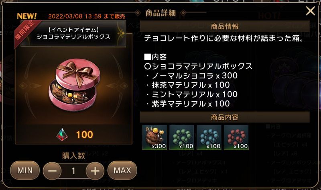Close the product details dialog
Image resolution: width=321 pixels, height=190 pixels.
(310, 11)
